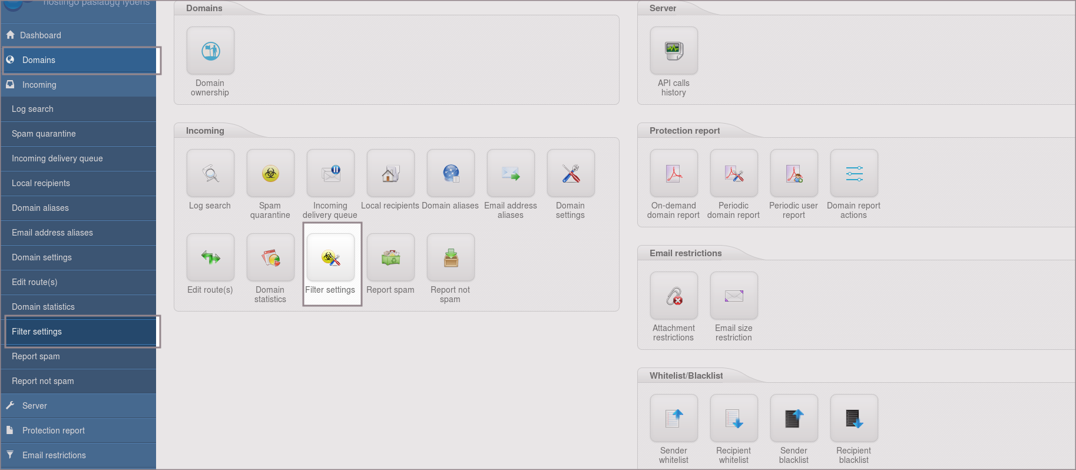Screen dimensions: 1076x470
Task: Open the Incoming delivery queue icon
Action: point(330,174)
